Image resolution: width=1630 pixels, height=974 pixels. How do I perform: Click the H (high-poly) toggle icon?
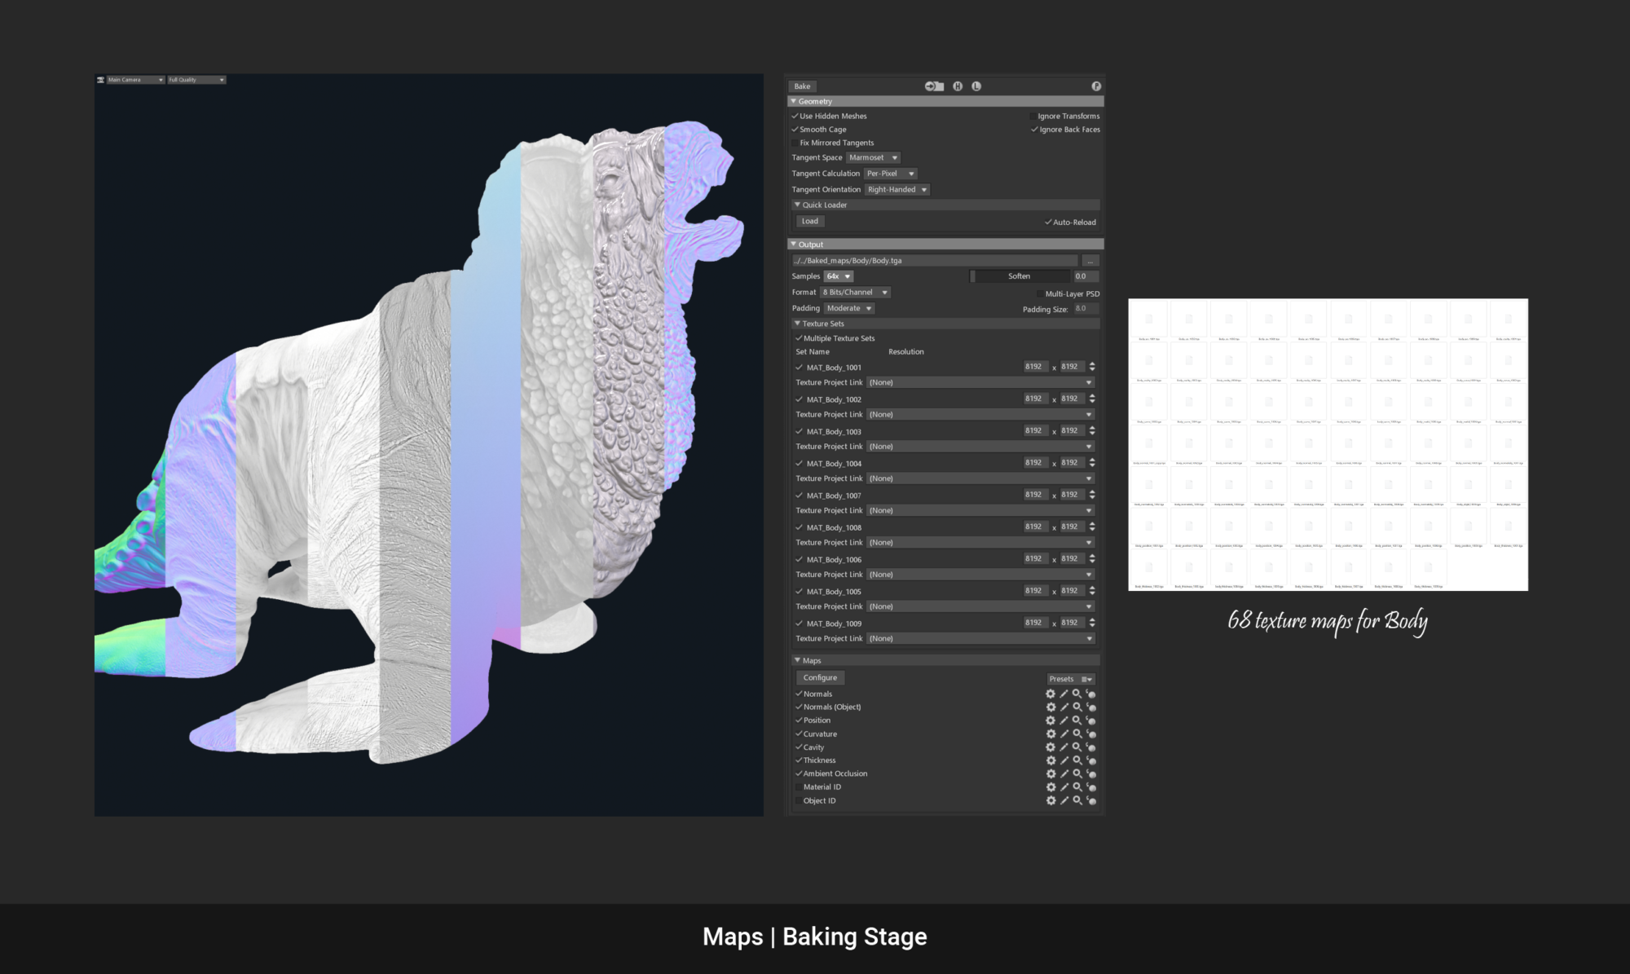[958, 86]
